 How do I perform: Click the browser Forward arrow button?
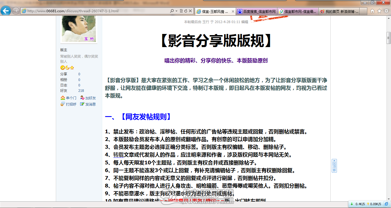(16, 11)
